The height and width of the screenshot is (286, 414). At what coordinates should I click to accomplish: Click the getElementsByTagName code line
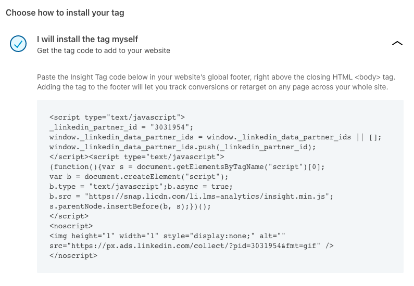187,167
